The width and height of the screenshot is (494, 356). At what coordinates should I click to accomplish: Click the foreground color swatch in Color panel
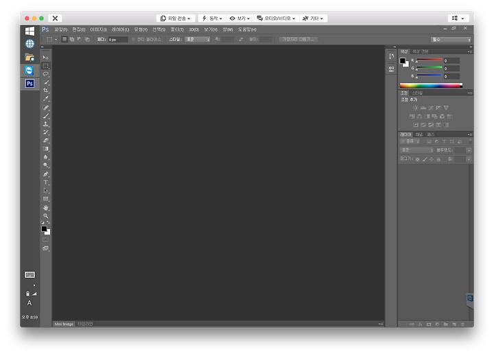point(403,61)
